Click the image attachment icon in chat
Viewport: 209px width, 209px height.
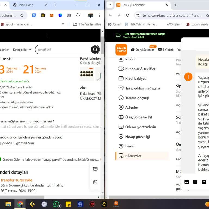(186, 182)
